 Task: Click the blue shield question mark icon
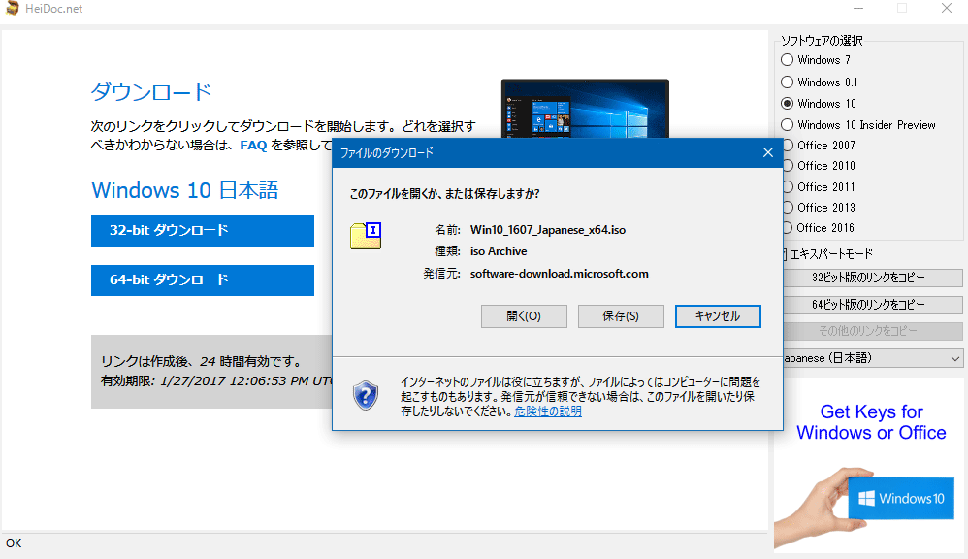click(366, 395)
